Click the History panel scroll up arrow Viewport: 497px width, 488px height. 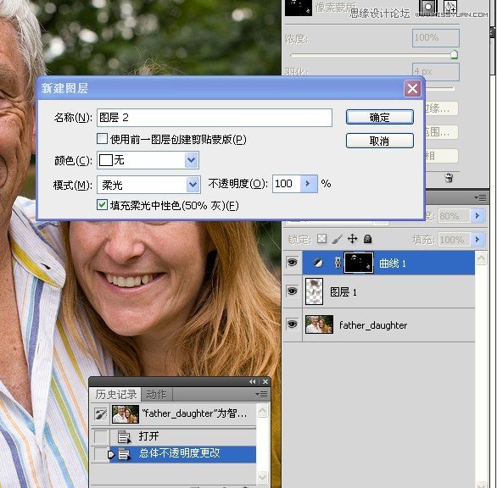tap(262, 411)
